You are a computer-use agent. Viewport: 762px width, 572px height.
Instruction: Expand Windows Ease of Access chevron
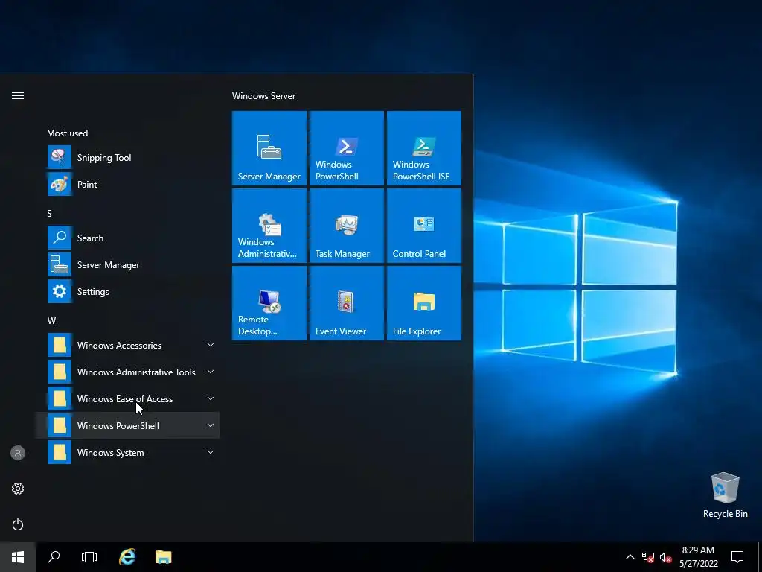pos(211,398)
